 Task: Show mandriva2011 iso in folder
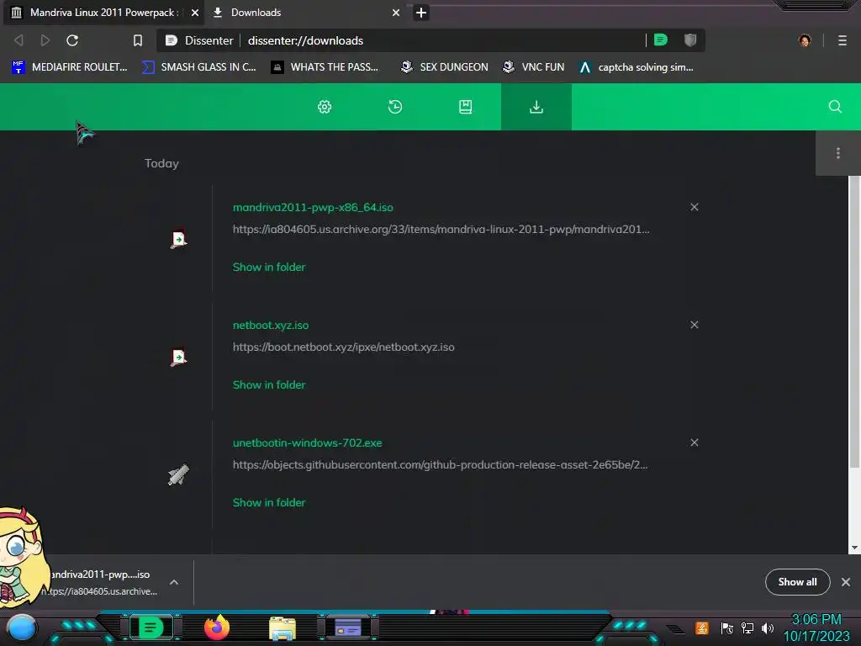pyautogui.click(x=269, y=267)
